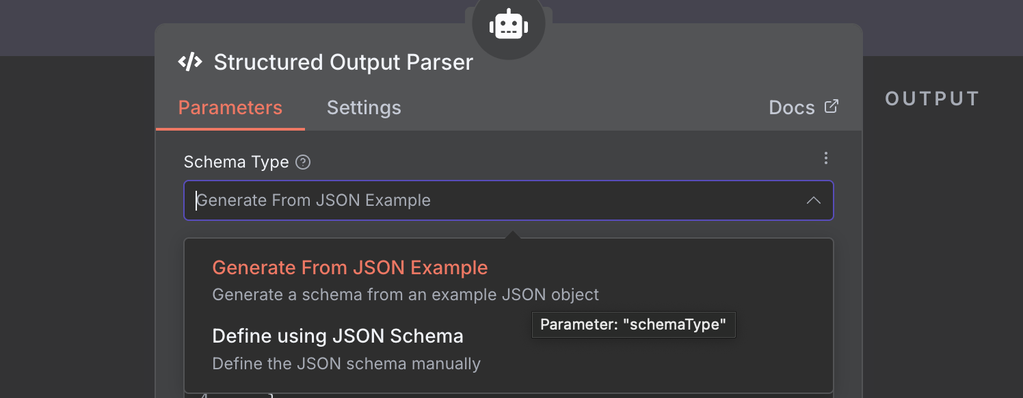Click the 'Define the JSON schema manually' description
The height and width of the screenshot is (398, 1023).
pos(346,364)
